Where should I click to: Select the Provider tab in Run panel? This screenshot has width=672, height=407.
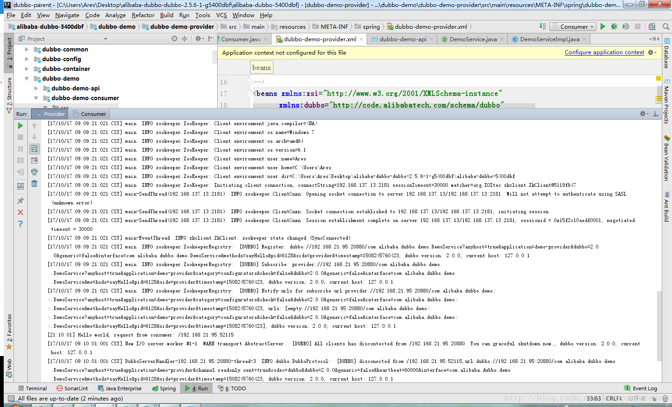(50, 114)
